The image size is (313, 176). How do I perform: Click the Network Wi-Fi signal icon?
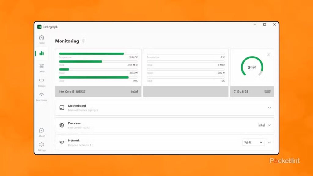(62, 142)
